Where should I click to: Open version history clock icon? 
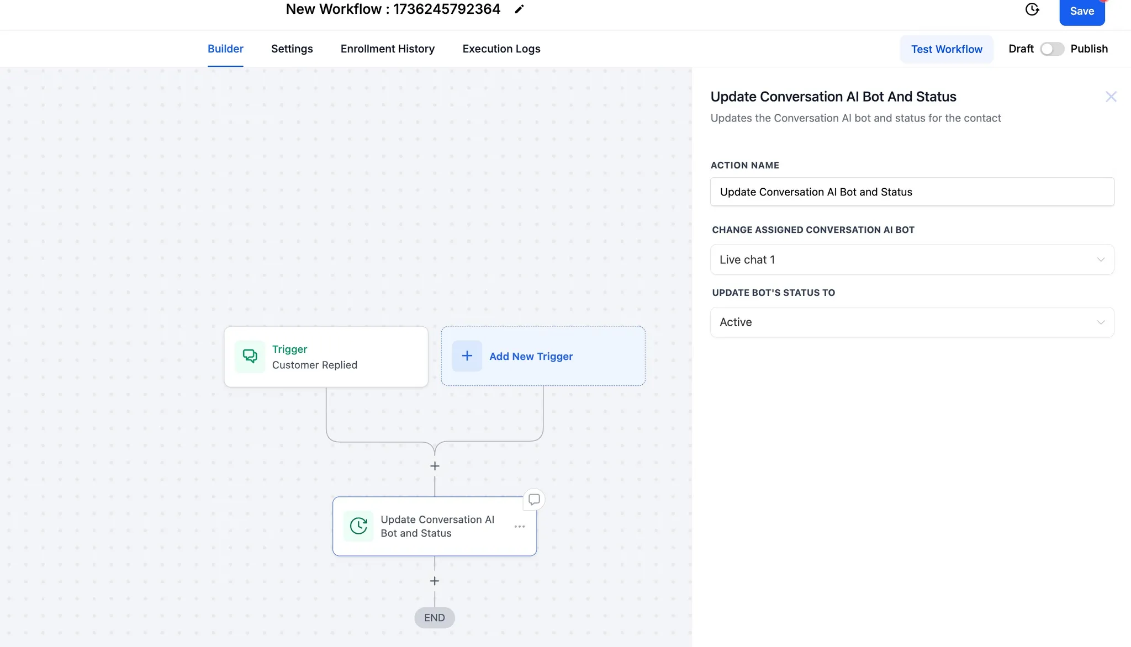pos(1032,9)
